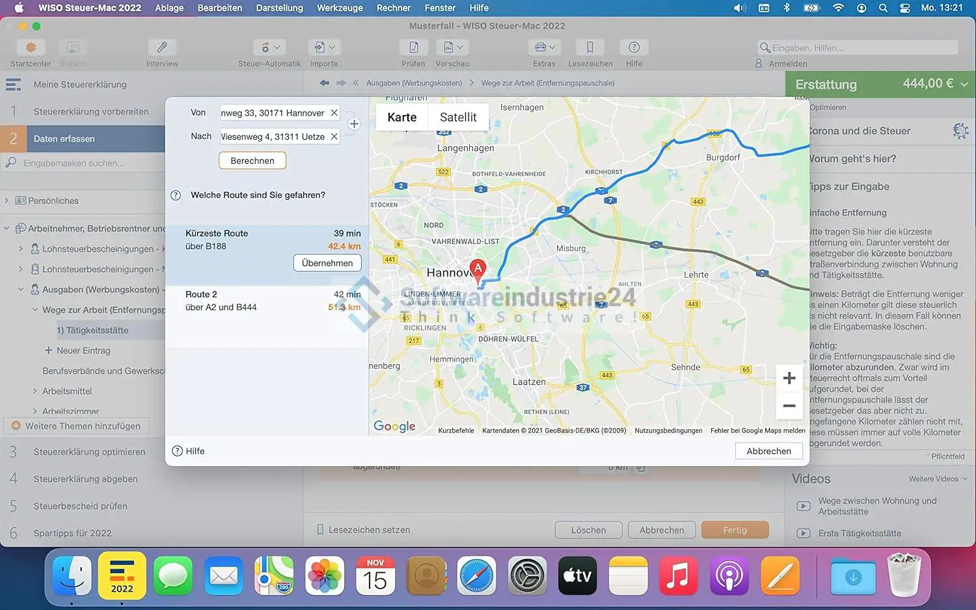Open the Steuer-Automatik dropdown
The height and width of the screenshot is (610, 976).
[x=269, y=48]
